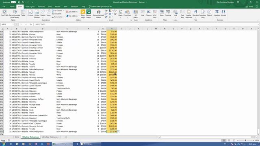
Task: Open Header & Footer
Action: pos(188,14)
